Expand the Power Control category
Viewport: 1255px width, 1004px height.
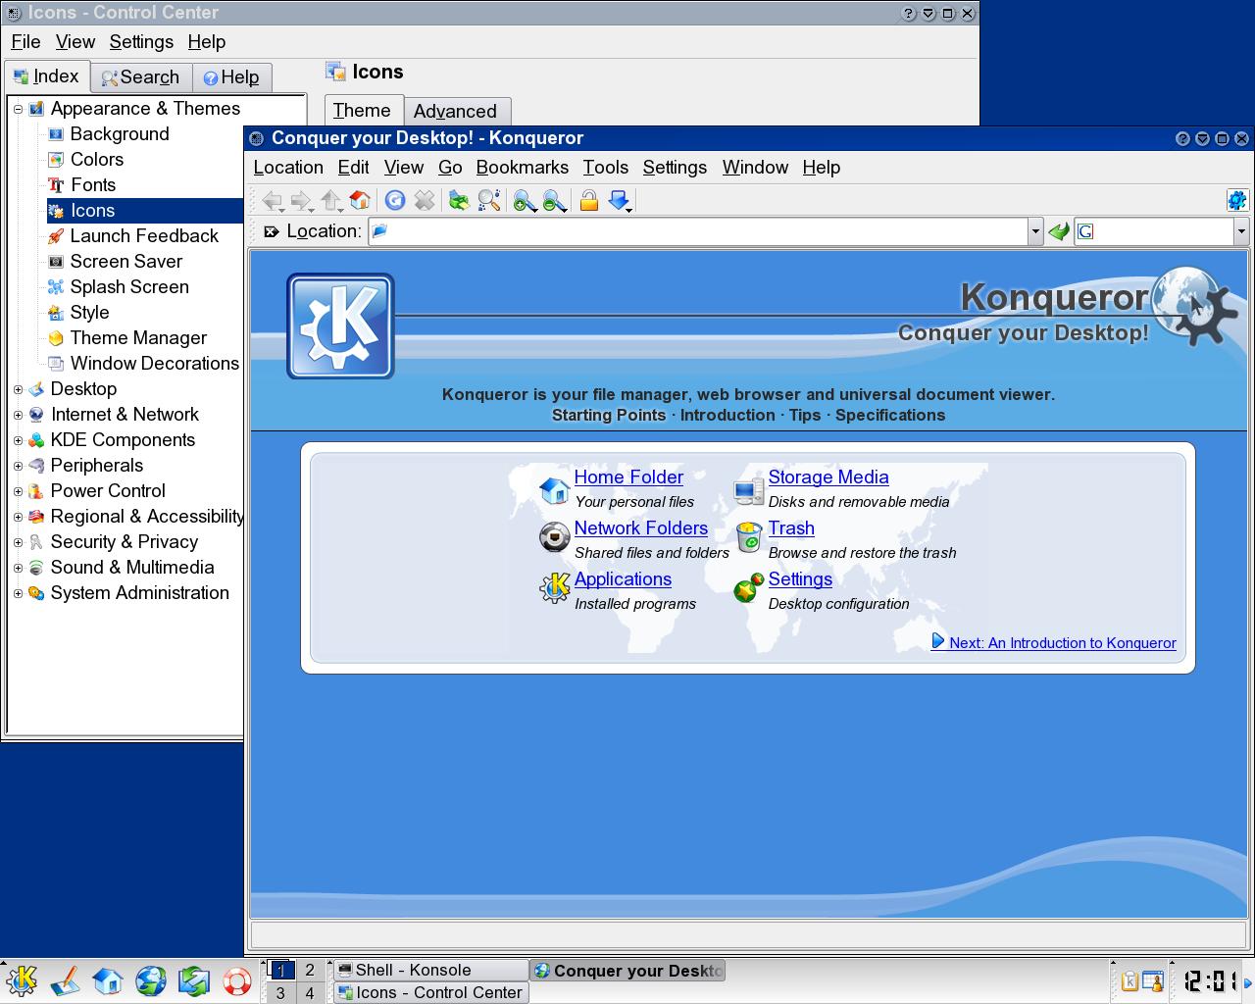(18, 491)
